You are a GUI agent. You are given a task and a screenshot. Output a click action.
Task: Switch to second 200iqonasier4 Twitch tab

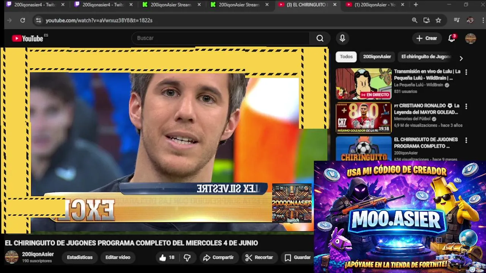103,5
